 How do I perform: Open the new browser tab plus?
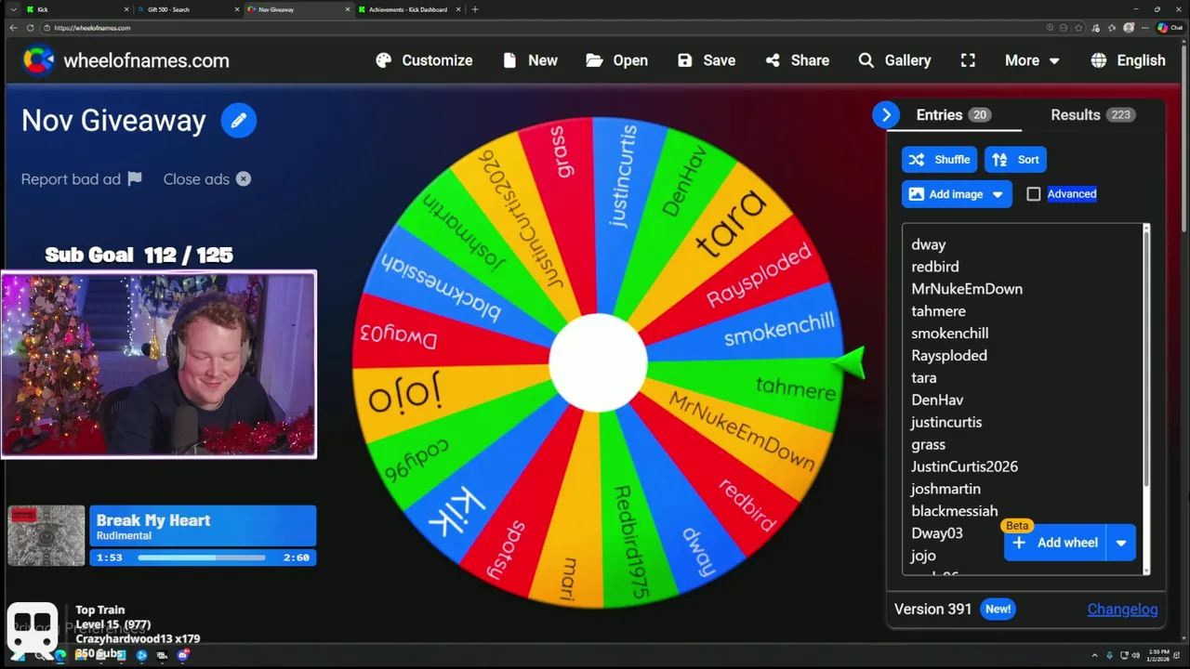click(x=475, y=9)
